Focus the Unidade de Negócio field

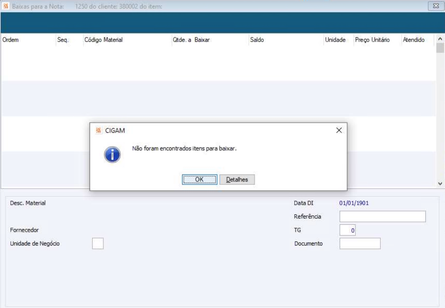coord(97,243)
